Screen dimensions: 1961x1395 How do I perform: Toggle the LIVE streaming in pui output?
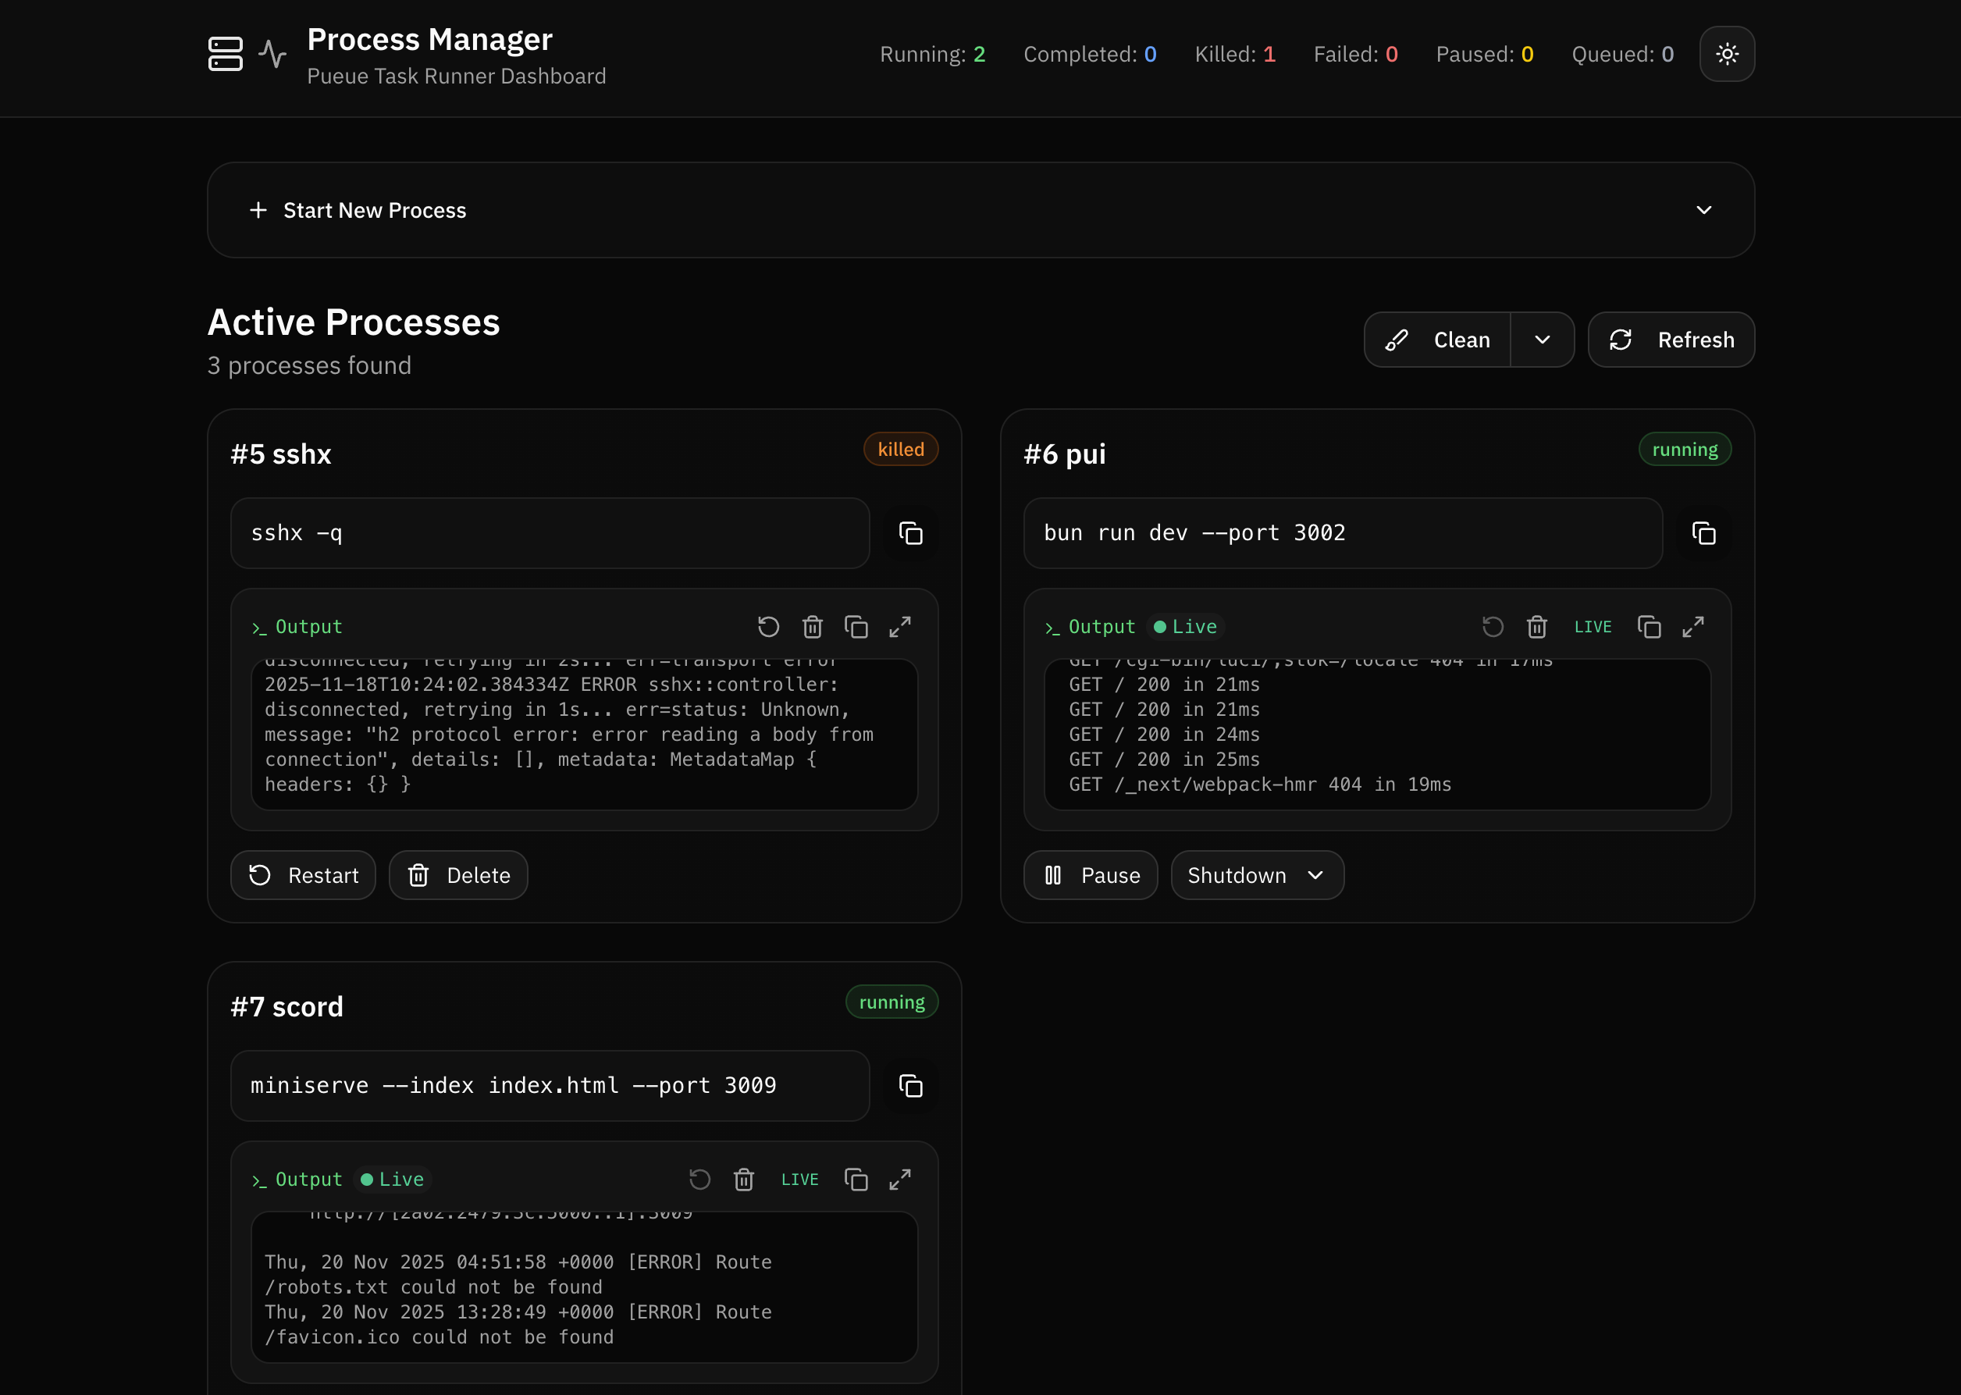(x=1593, y=627)
